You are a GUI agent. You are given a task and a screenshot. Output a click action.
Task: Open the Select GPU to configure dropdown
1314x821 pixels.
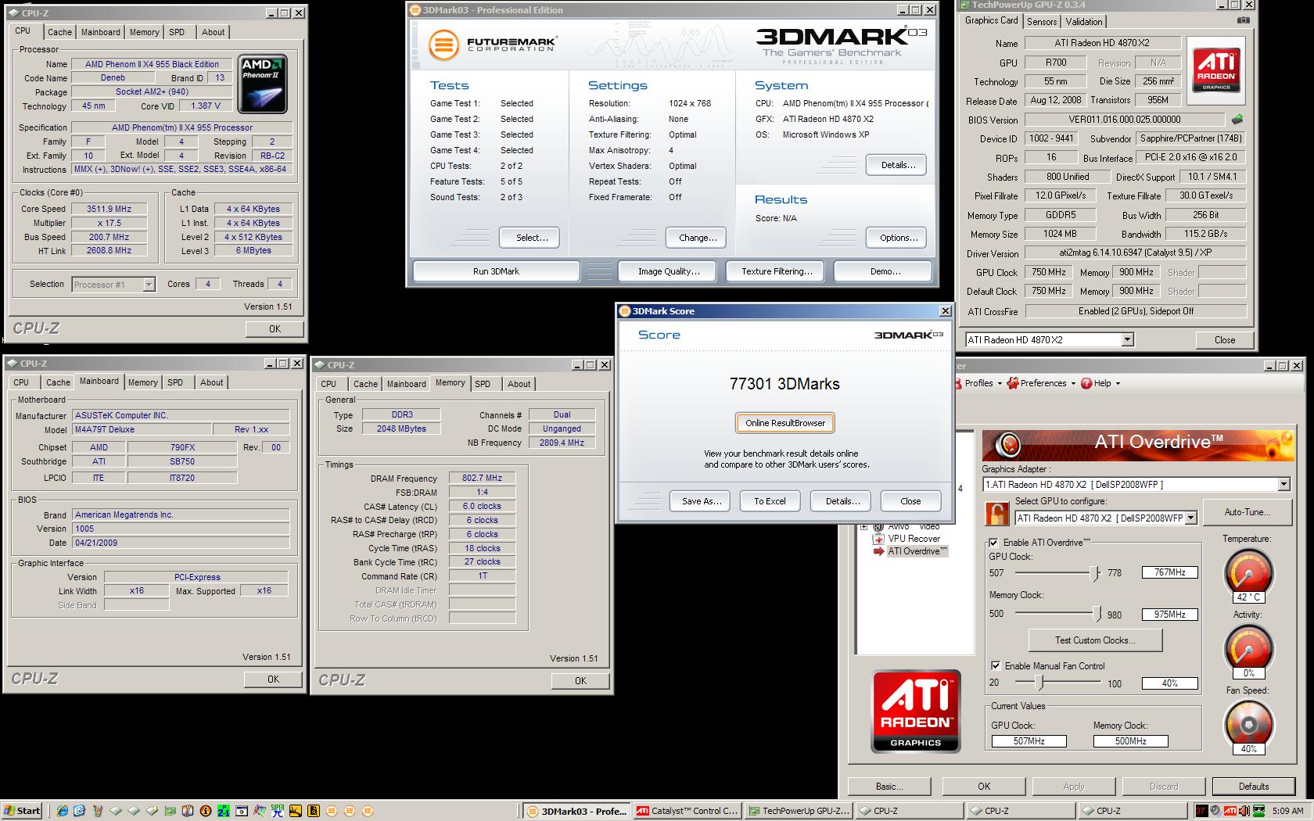tap(1190, 518)
